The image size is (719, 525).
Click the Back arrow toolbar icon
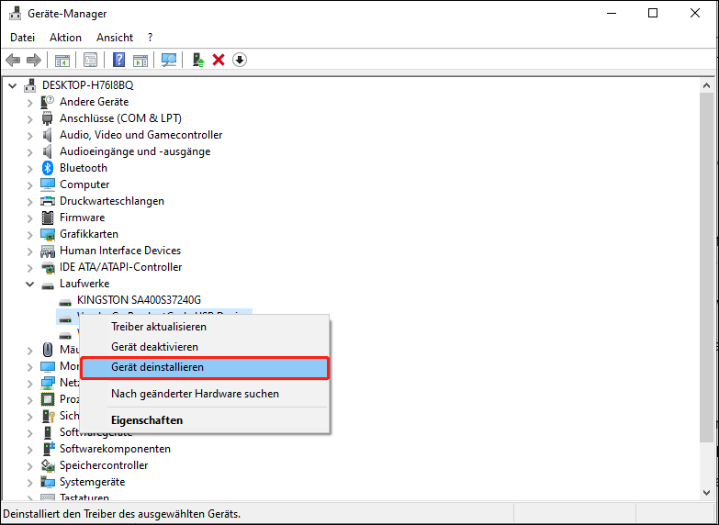pyautogui.click(x=13, y=60)
